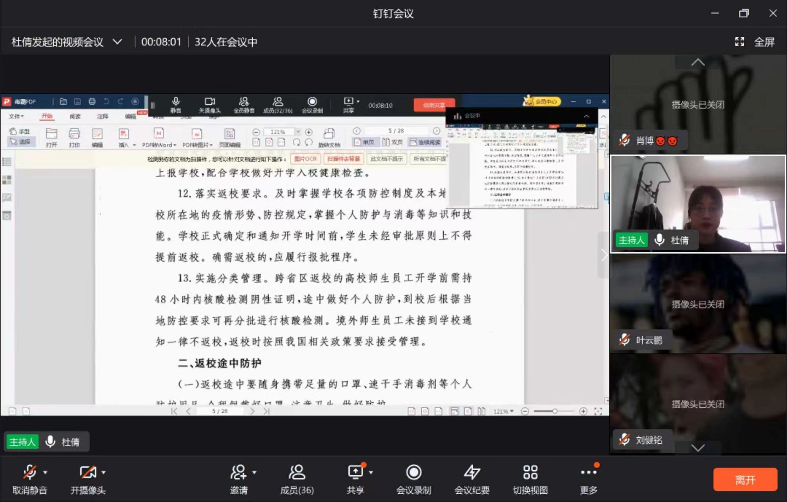Expand the arrow next to 邀请
The image size is (787, 502).
pyautogui.click(x=254, y=472)
